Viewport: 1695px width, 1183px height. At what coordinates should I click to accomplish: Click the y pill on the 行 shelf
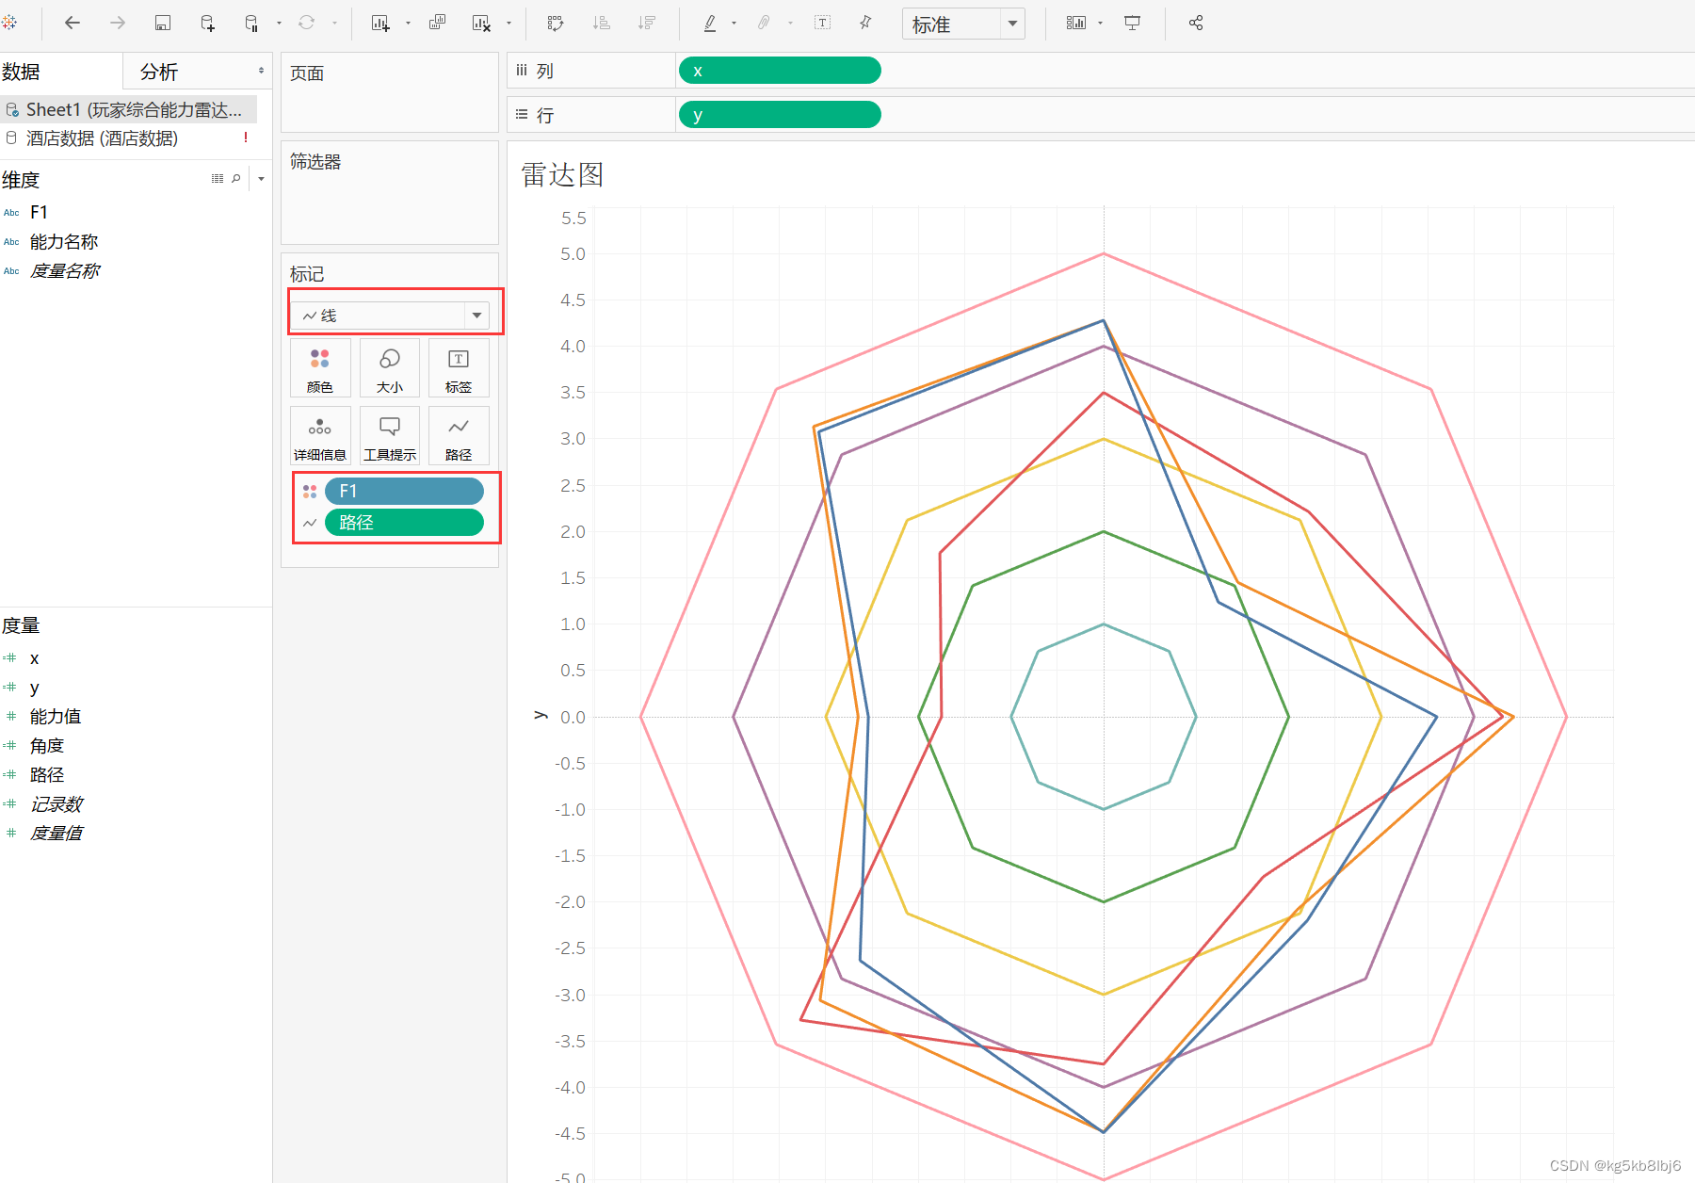click(x=780, y=115)
